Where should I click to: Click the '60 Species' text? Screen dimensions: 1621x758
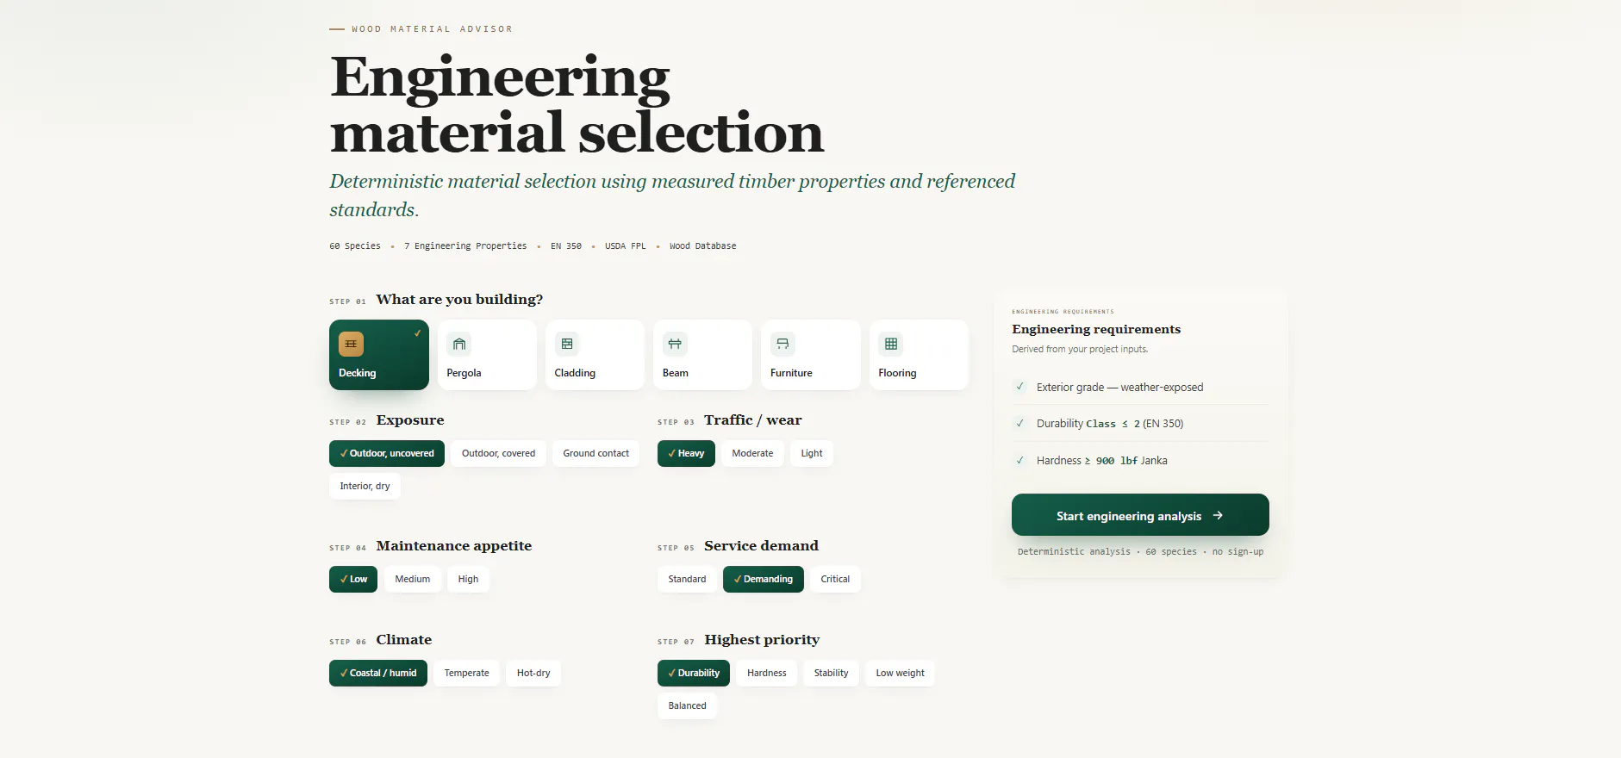(x=355, y=246)
